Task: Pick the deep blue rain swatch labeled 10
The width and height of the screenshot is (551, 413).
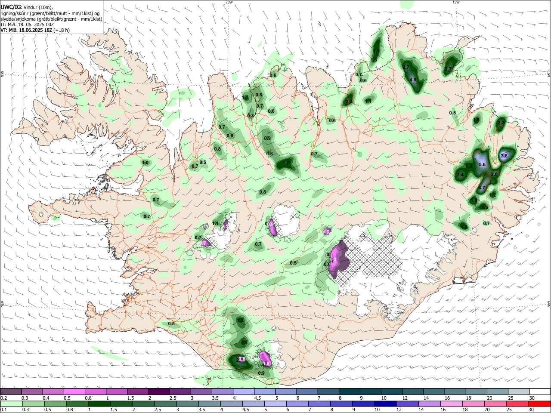Action: (x=385, y=404)
